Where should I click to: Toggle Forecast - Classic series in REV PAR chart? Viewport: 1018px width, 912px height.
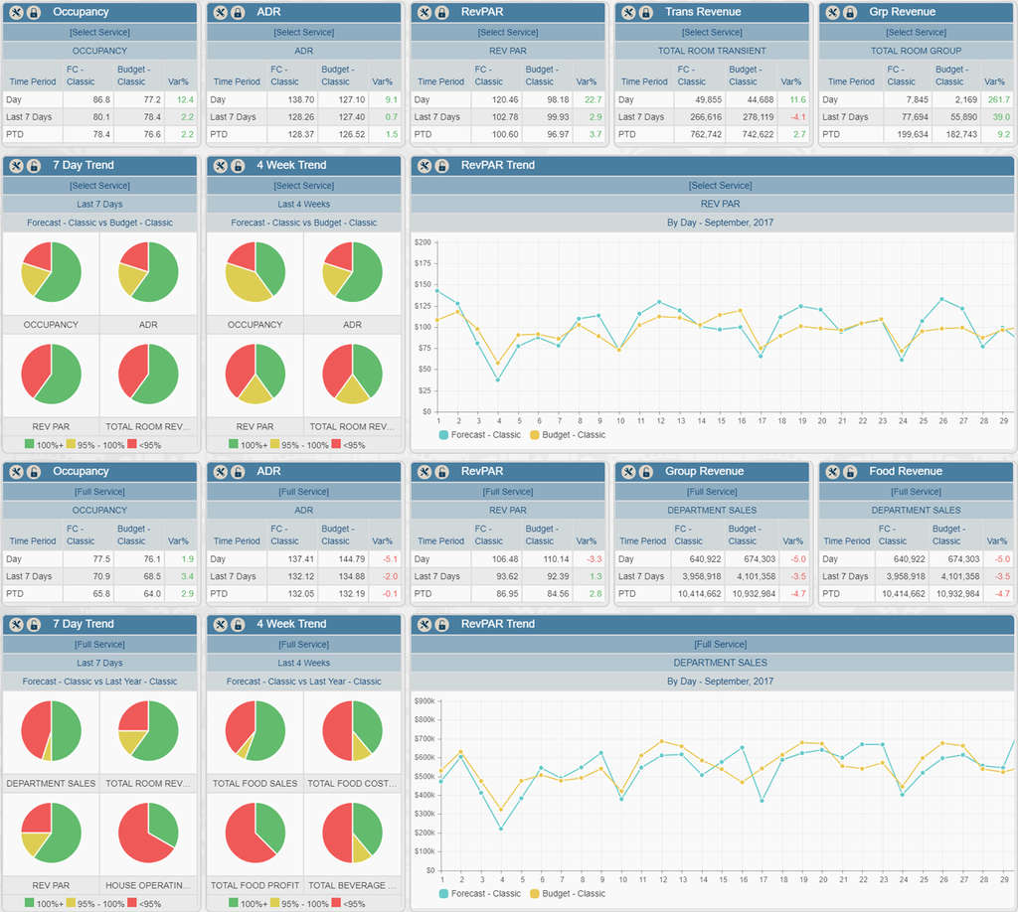479,435
